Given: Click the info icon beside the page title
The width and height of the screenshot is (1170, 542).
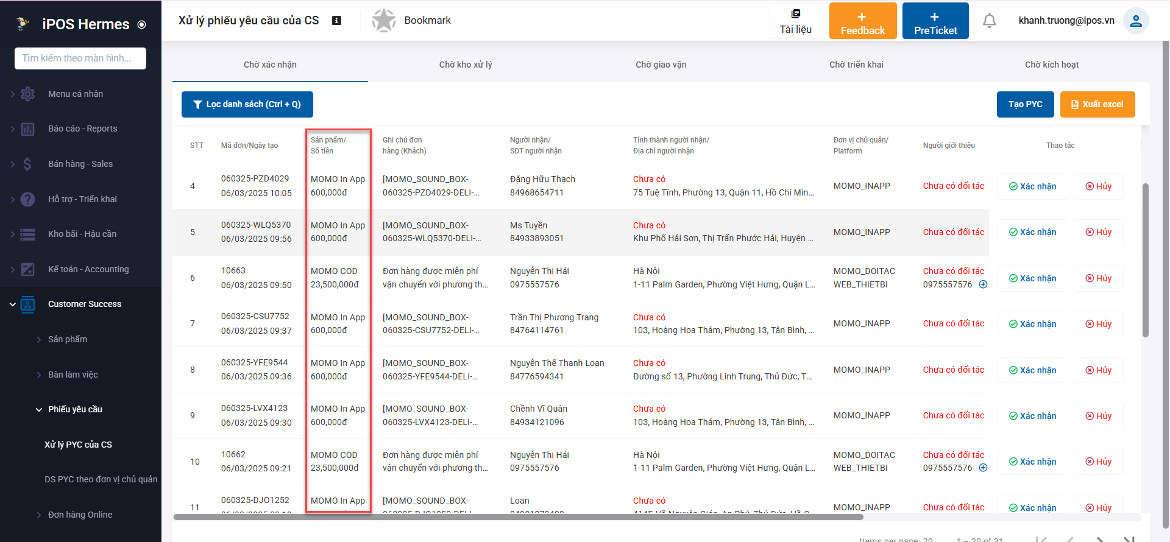Looking at the screenshot, I should pos(336,21).
